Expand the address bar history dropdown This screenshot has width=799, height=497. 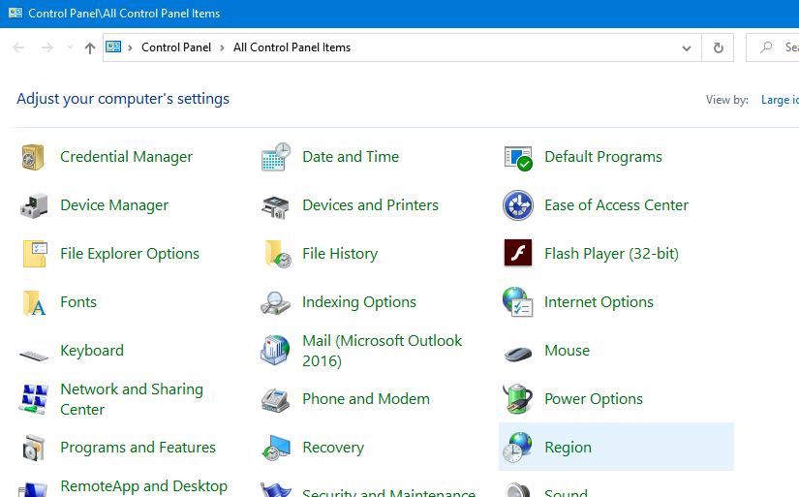(x=687, y=47)
